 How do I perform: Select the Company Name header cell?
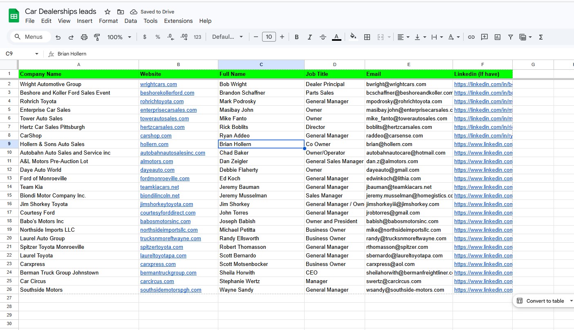point(78,74)
